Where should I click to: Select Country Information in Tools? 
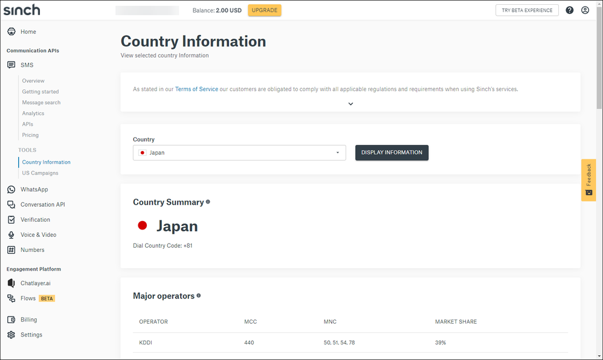[46, 162]
